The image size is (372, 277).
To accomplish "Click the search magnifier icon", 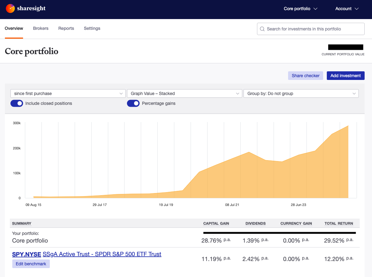I will click(x=262, y=29).
